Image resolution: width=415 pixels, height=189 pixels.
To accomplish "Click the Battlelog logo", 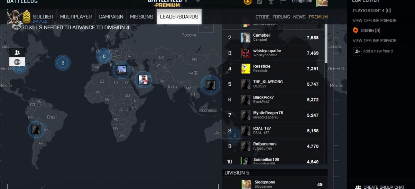I will pyautogui.click(x=22, y=2).
